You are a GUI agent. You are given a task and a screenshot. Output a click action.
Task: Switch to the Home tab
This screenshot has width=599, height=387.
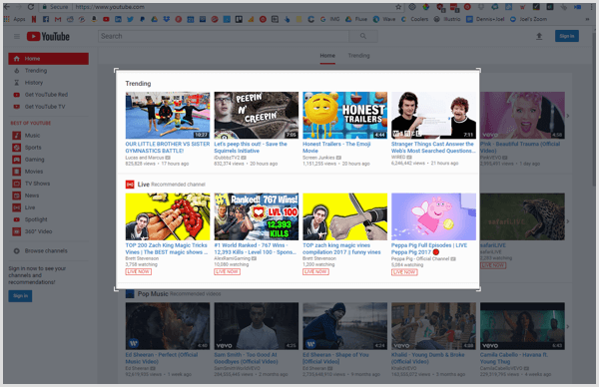[x=327, y=56]
